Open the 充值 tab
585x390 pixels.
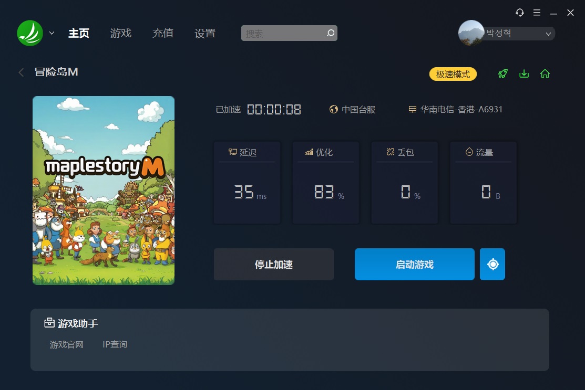163,33
